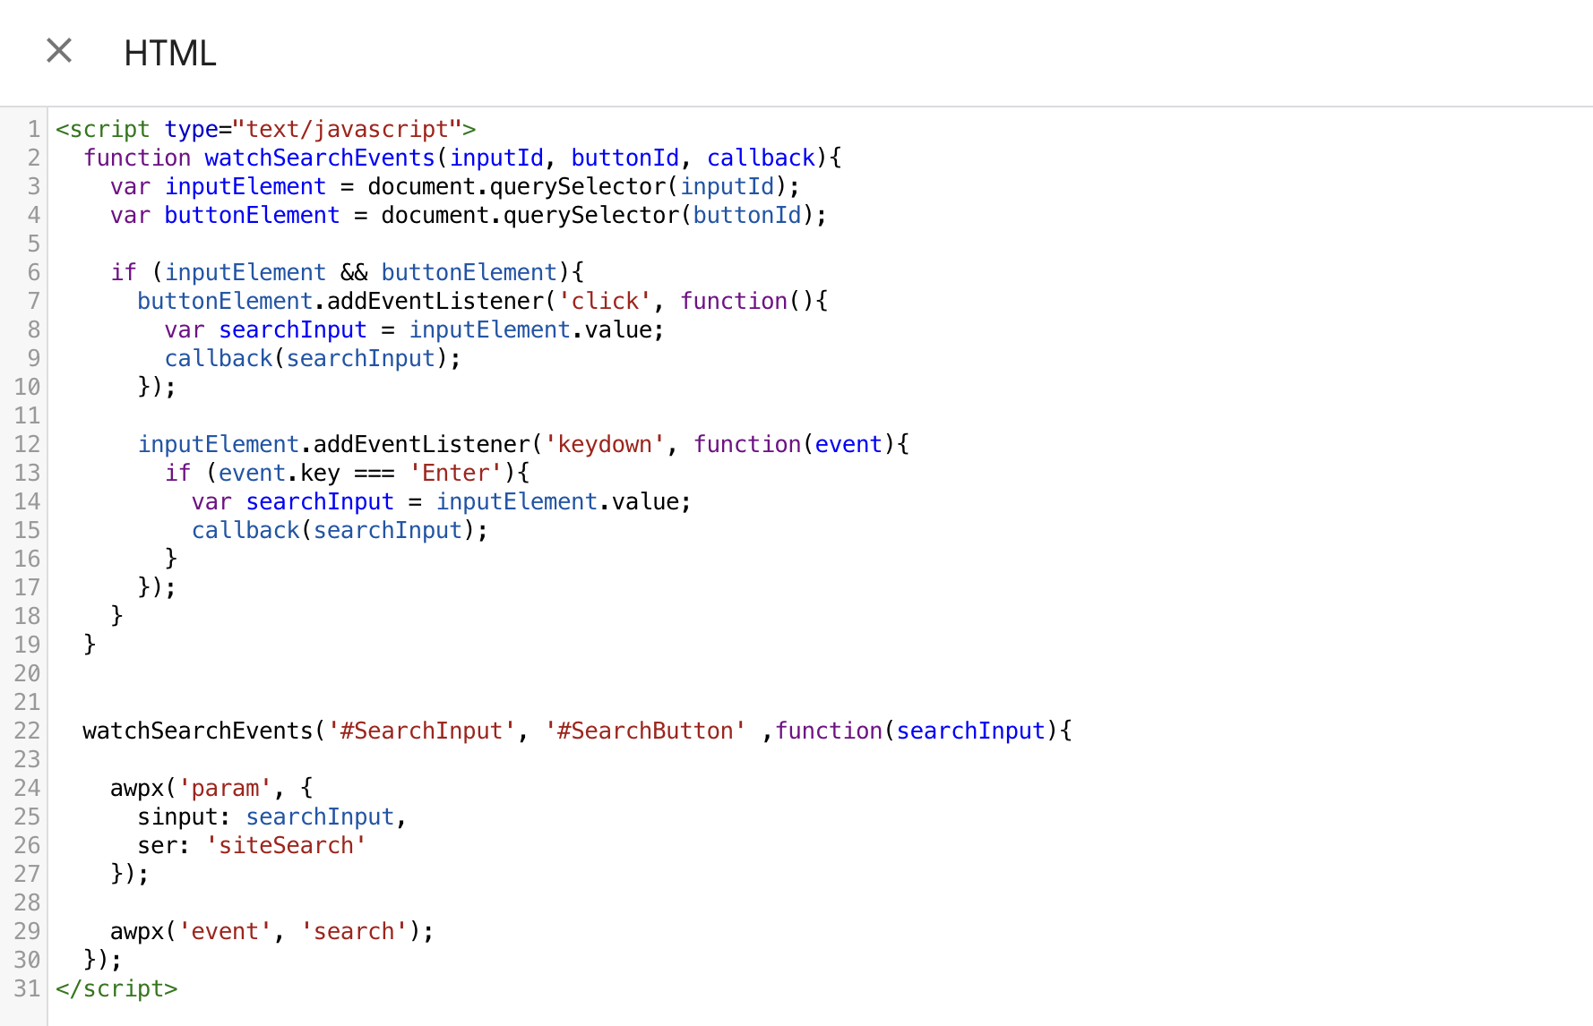Click the 'click' string on line 7
1593x1026 pixels.
point(605,302)
